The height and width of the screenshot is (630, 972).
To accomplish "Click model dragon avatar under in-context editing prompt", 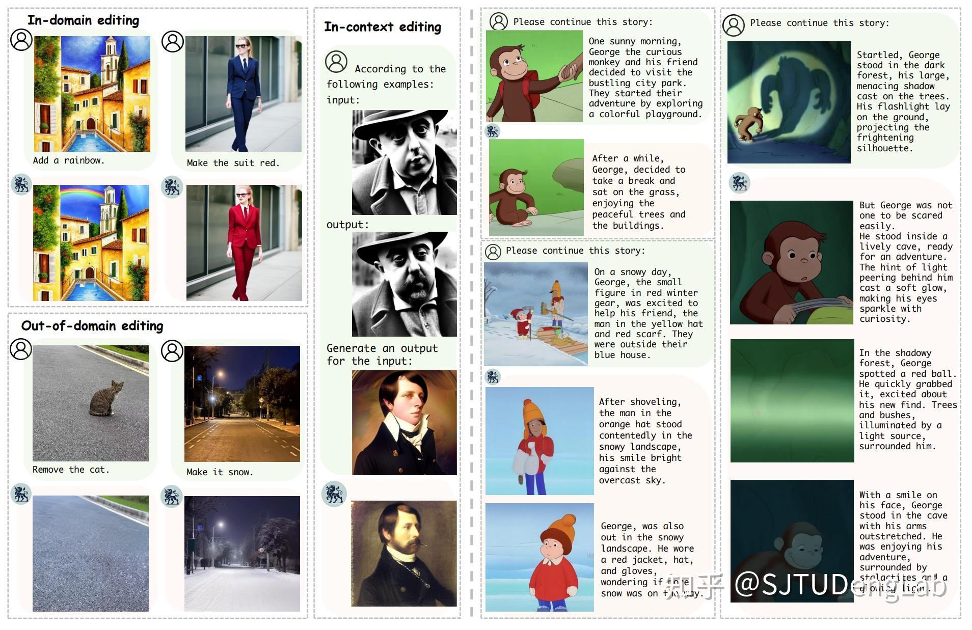I will [334, 494].
